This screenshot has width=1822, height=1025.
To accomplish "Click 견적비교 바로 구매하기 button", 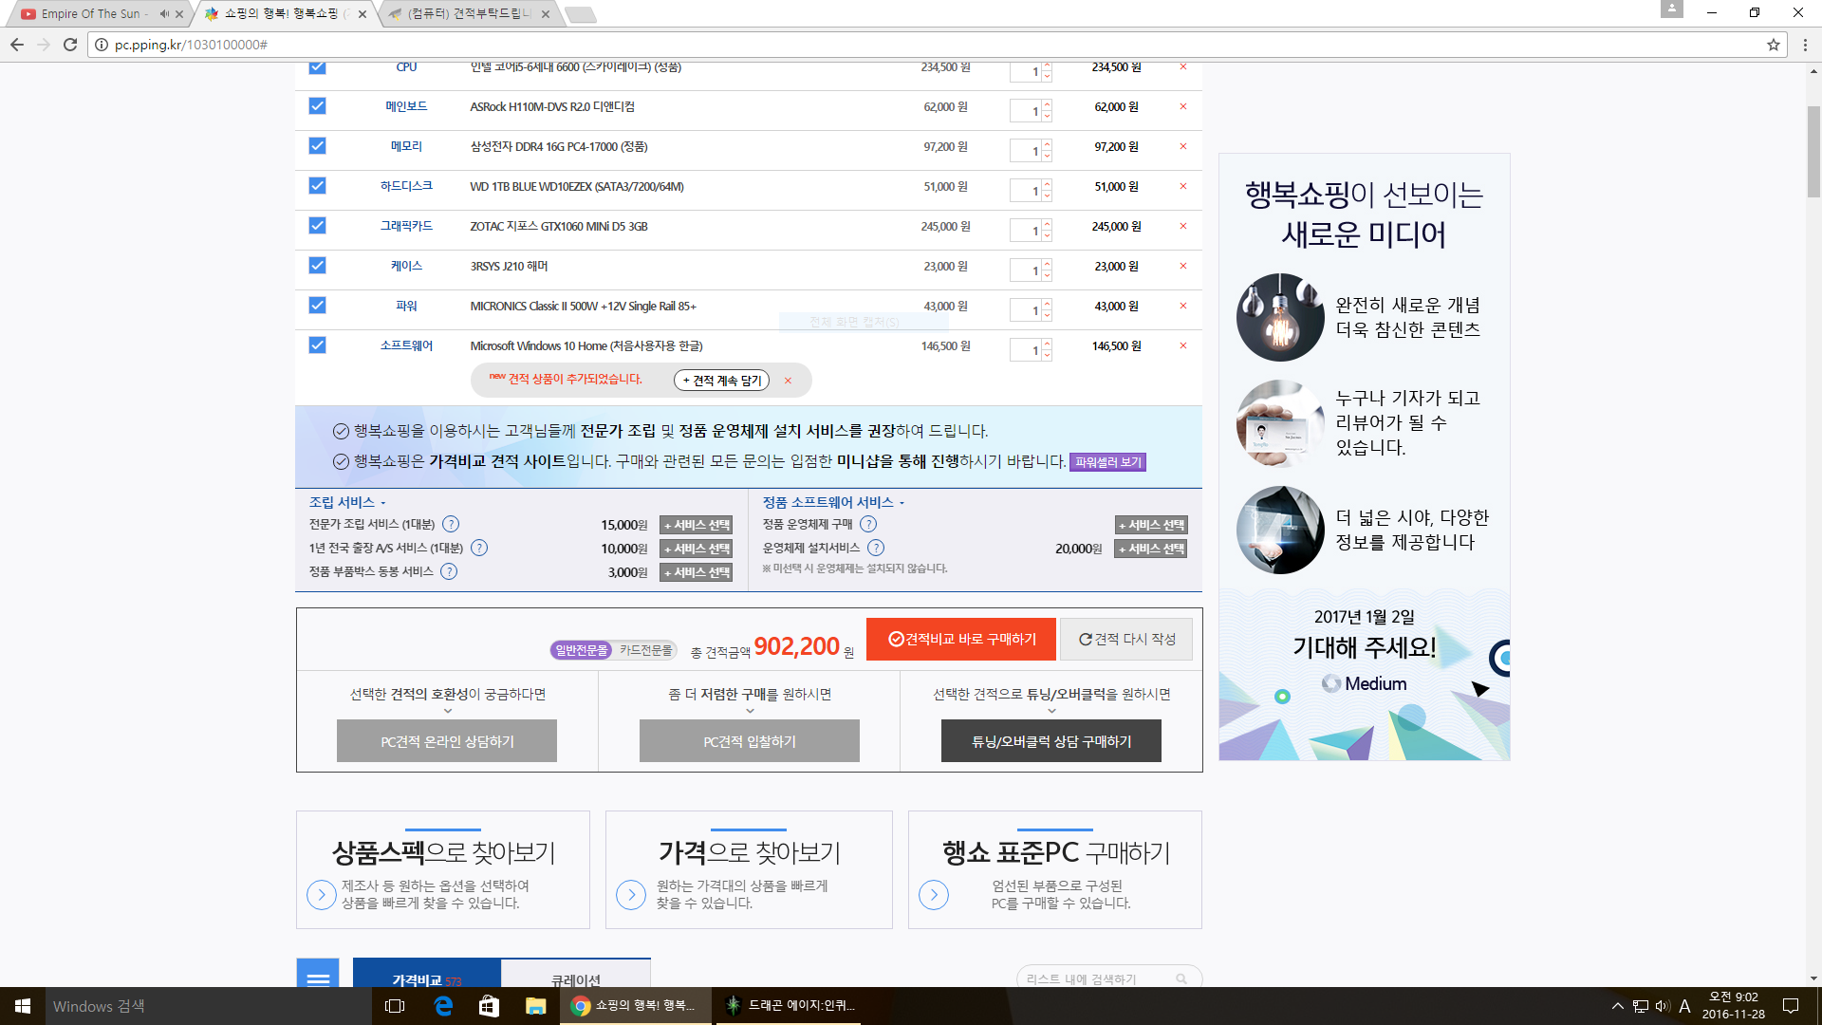I will pyautogui.click(x=960, y=639).
